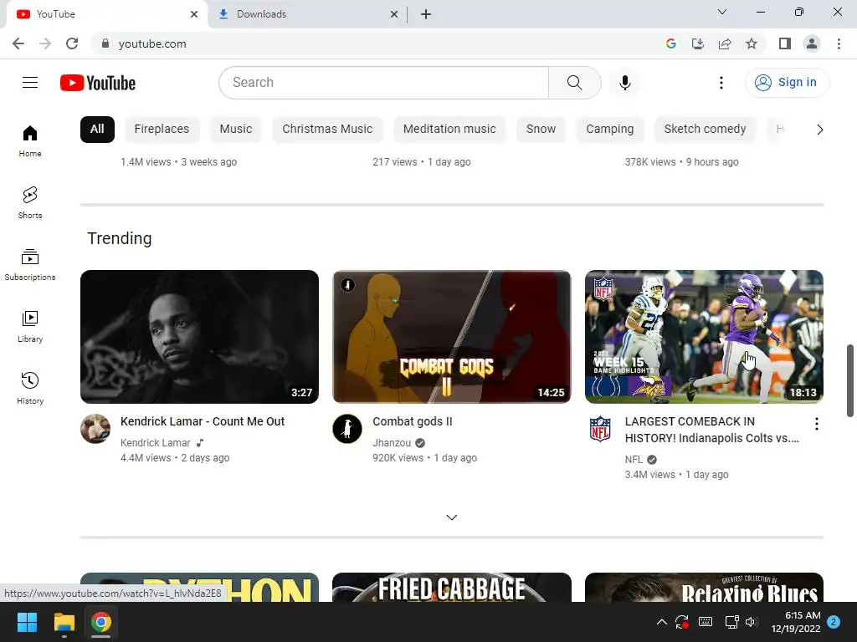Open Fried Cabbage video thumbnail
This screenshot has height=642, width=857.
click(x=451, y=588)
